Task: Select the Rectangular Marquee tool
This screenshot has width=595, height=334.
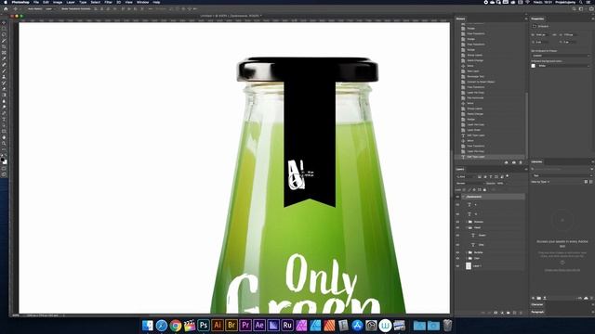Action: [x=4, y=29]
